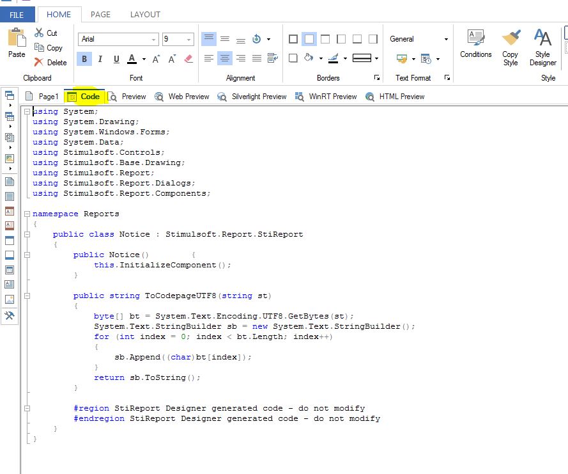The image size is (568, 474).
Task: Select the colored landscape category icon in toolbox
Action: (10, 159)
